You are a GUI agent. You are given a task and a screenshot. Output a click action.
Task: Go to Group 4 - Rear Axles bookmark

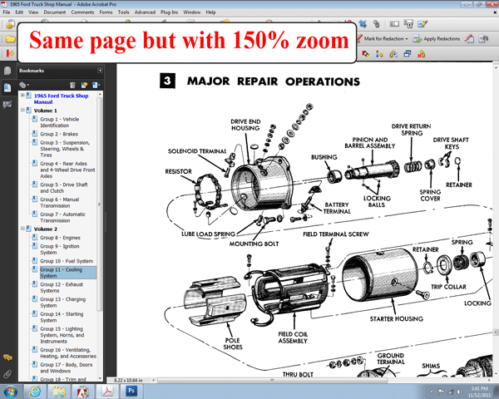[67, 170]
